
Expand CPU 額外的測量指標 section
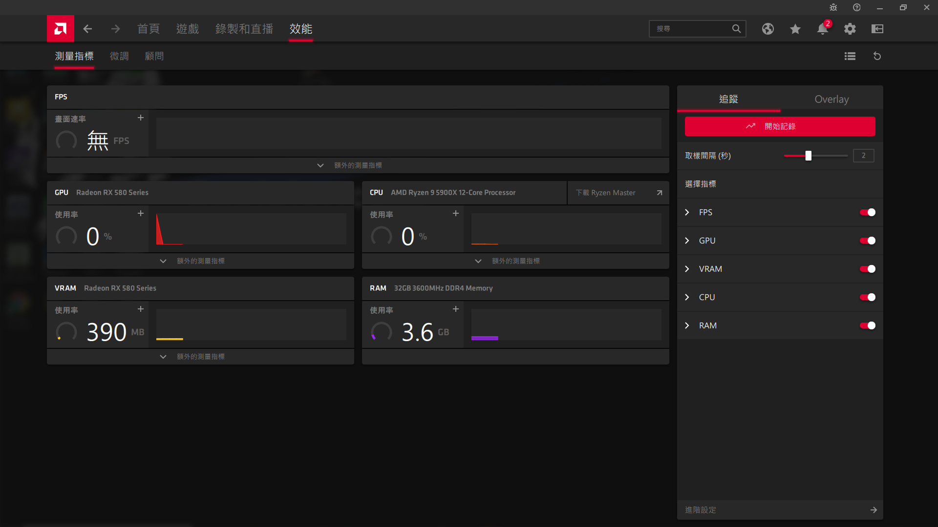coord(515,261)
